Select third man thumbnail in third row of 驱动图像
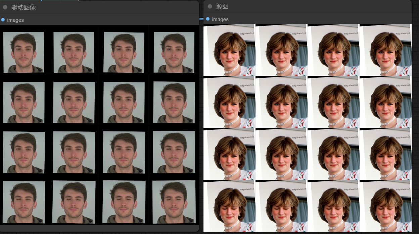The height and width of the screenshot is (234, 419). tap(124, 152)
